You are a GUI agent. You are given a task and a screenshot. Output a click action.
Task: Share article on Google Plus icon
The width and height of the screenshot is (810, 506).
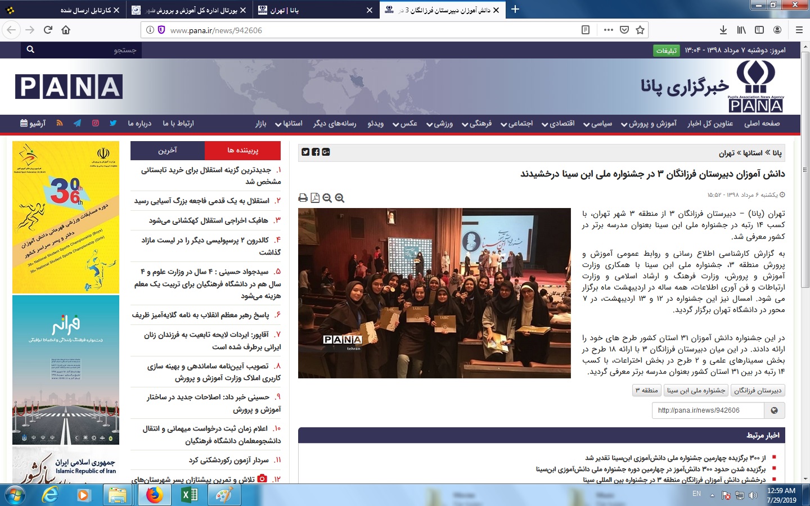(326, 152)
